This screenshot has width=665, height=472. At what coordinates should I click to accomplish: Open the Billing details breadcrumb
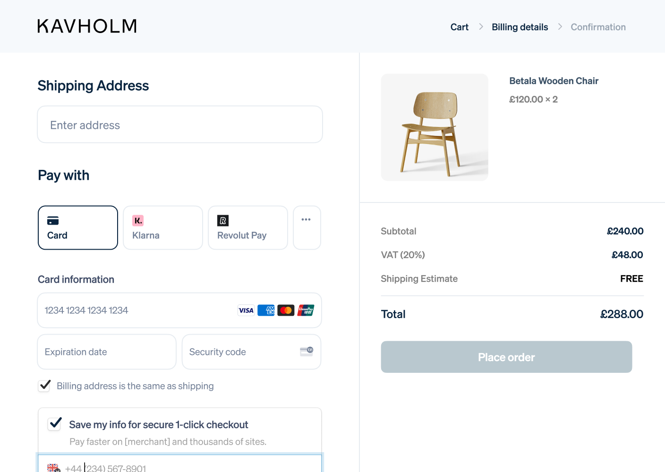point(520,27)
